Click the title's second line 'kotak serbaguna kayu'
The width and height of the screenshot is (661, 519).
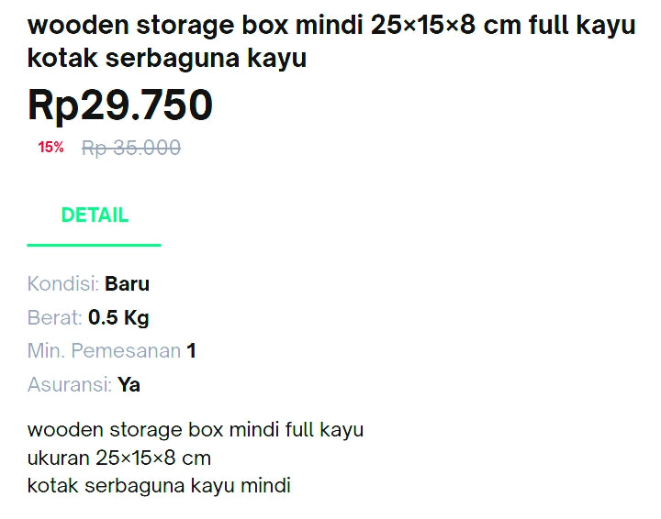pos(167,59)
